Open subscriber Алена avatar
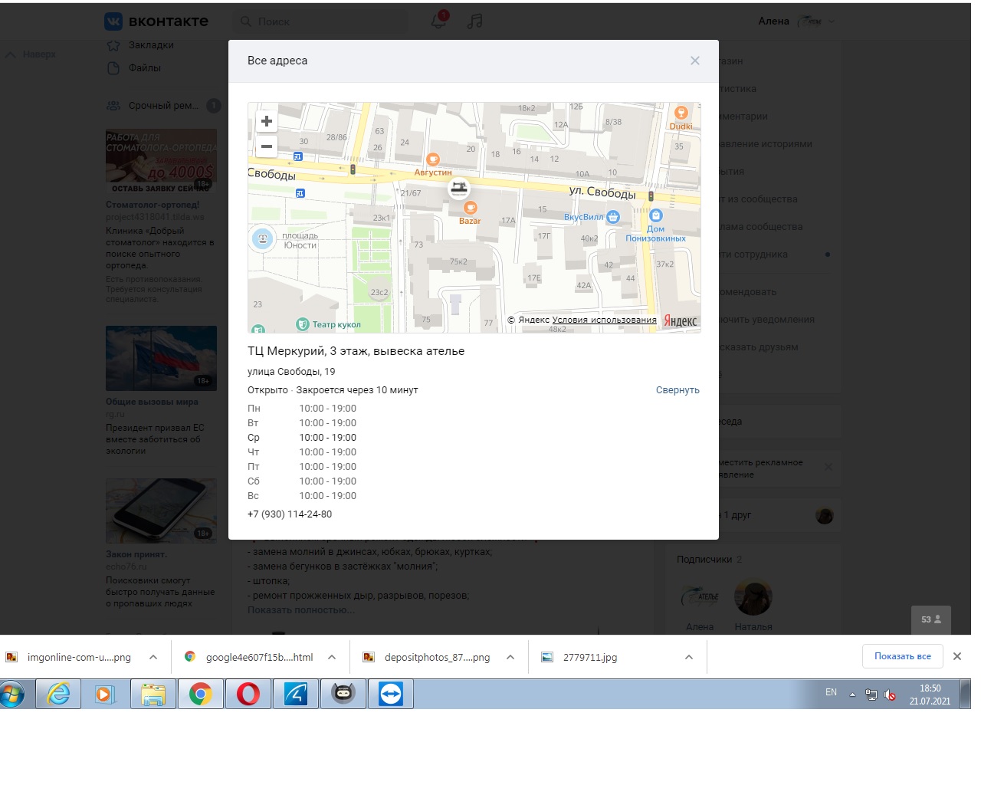981x785 pixels. point(700,597)
